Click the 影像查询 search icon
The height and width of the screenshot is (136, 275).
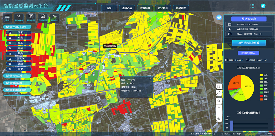(x=19, y=17)
